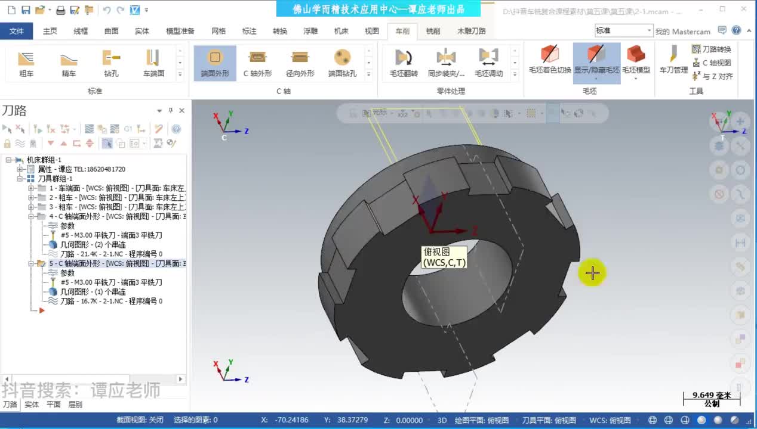The width and height of the screenshot is (757, 429).
Task: Select the 粗车 rough turning tool
Action: tap(26, 63)
